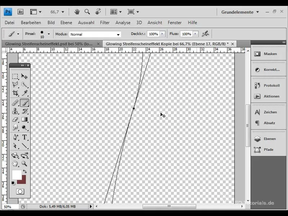Reset default foreground and background colors
Screen dimensions: 288x216
(x=13, y=183)
